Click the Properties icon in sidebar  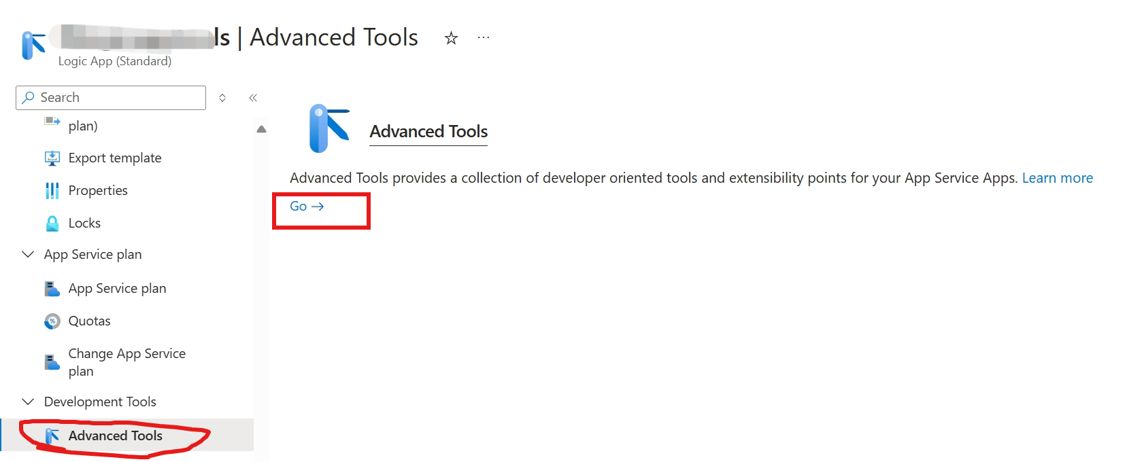52,190
